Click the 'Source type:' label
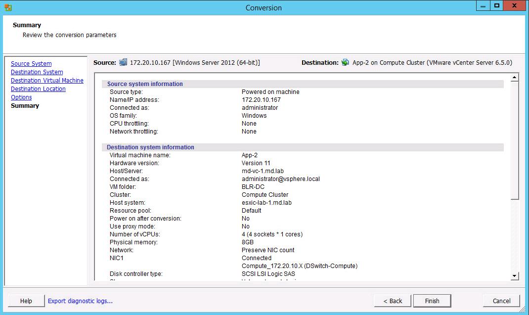 [126, 92]
